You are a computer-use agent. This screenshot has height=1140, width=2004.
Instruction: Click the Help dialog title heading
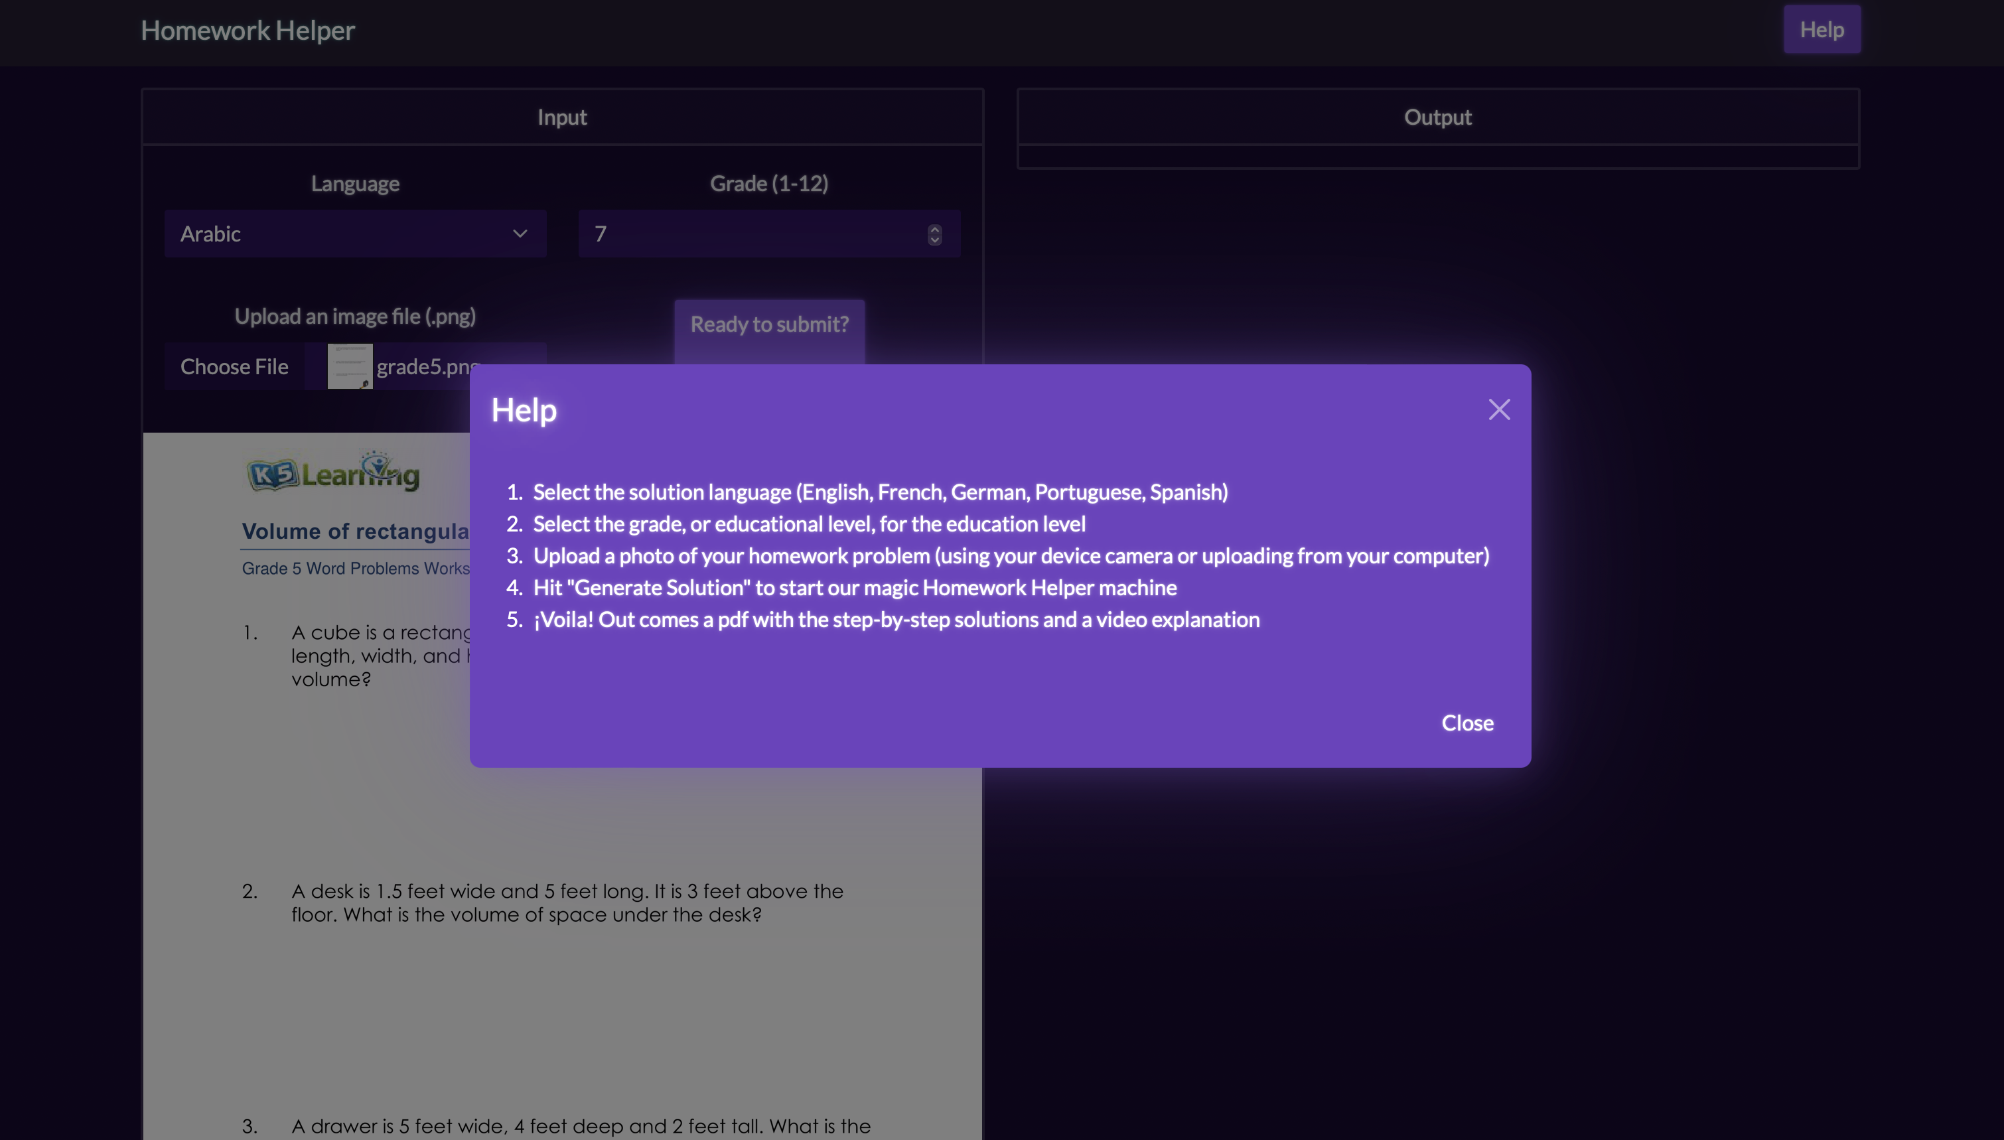[524, 410]
